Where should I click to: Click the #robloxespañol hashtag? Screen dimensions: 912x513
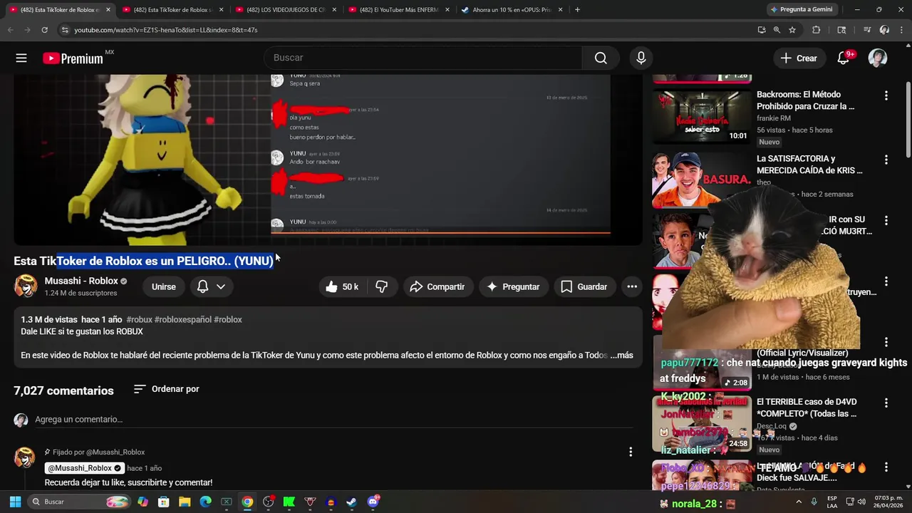183,320
